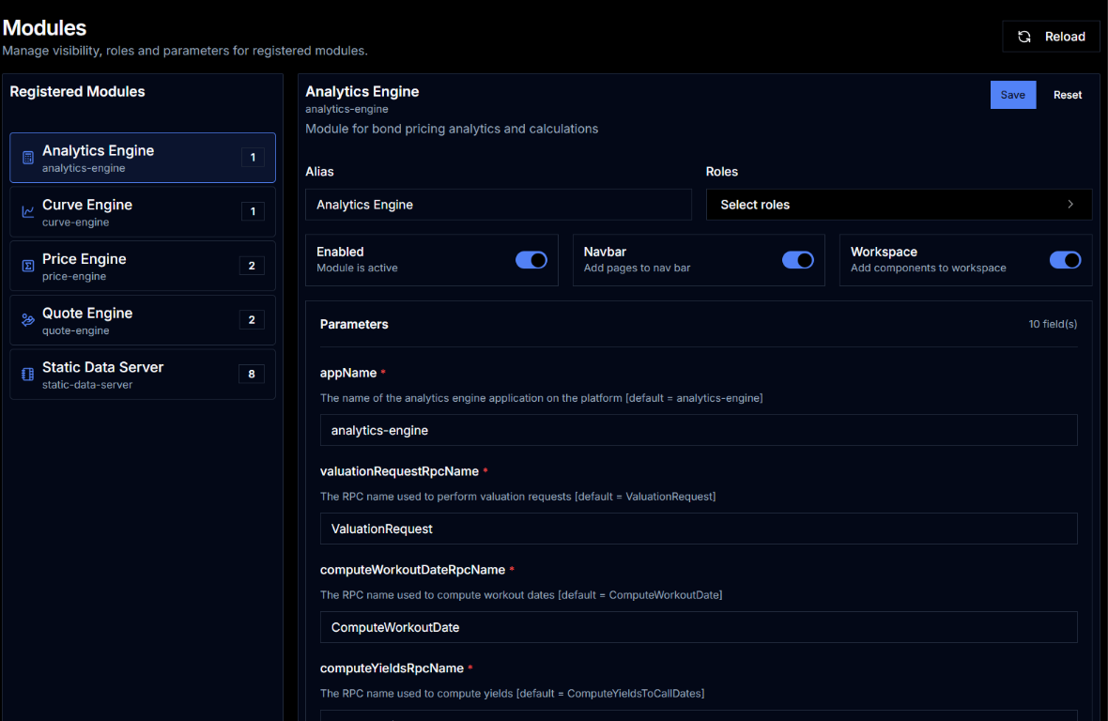1108x721 pixels.
Task: Click the Save button
Action: (x=1012, y=95)
